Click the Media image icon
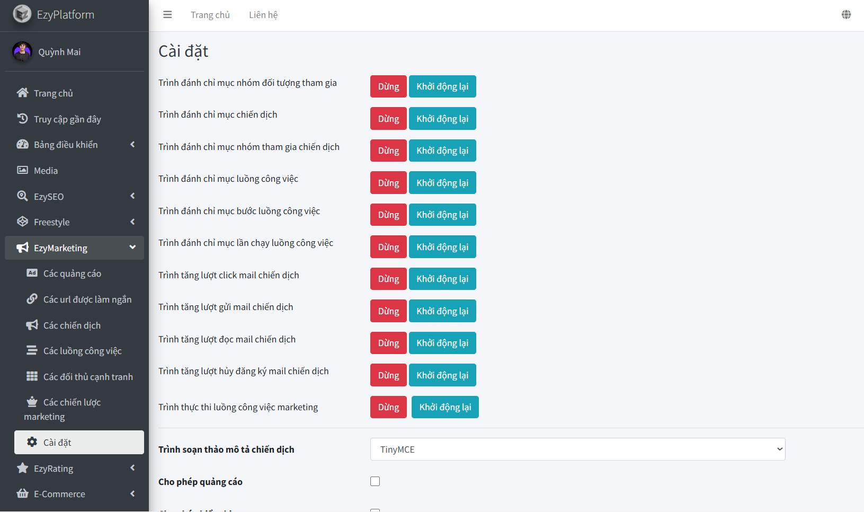This screenshot has width=864, height=512. (x=22, y=170)
